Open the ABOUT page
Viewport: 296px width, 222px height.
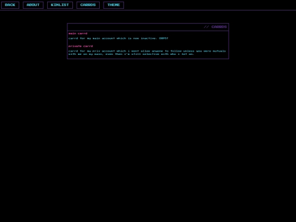coord(33,5)
